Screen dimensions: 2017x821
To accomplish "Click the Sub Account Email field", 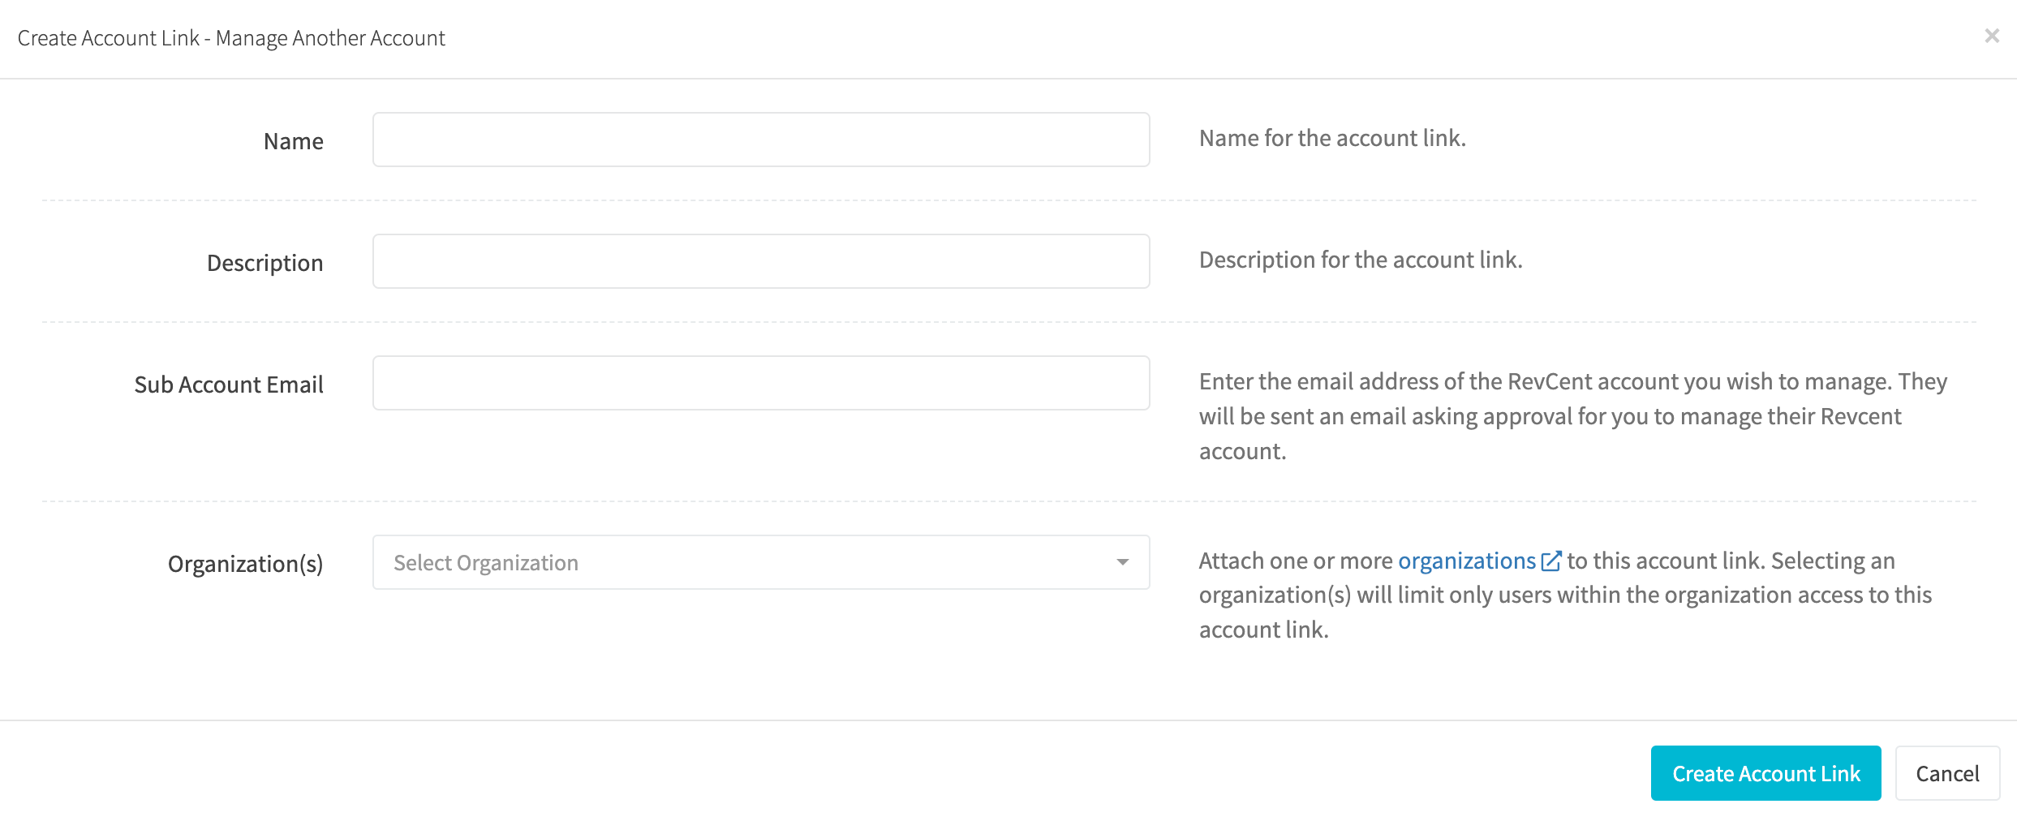I will coord(761,383).
